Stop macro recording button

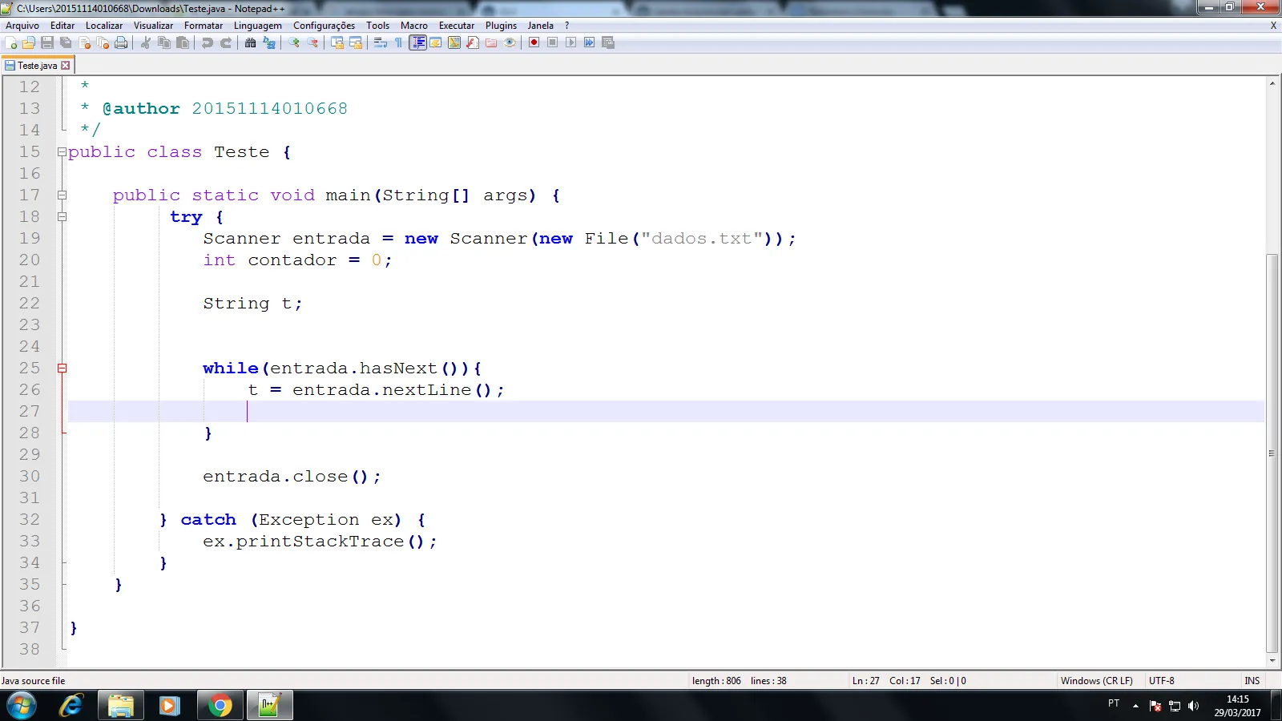[x=552, y=42]
